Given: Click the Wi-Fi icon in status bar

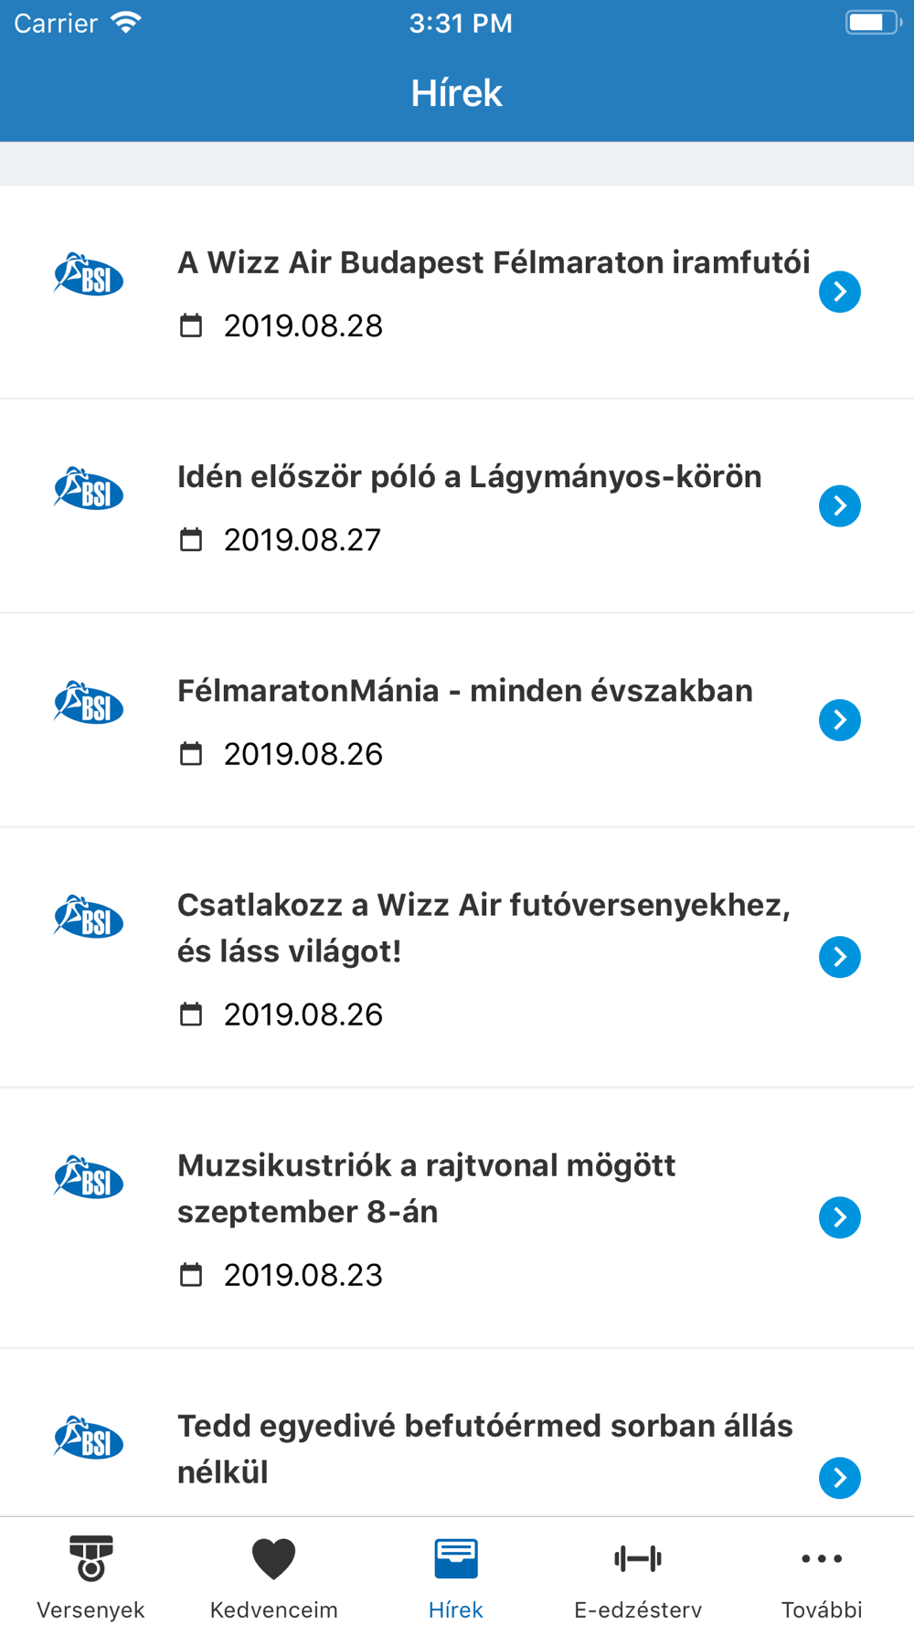Looking at the screenshot, I should (x=125, y=22).
